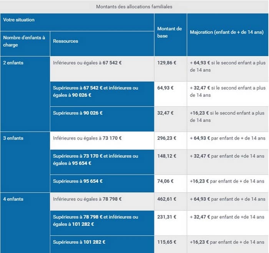
Task: Click '+16,23 € par enfant' beside 74,06 €
Action: coord(227,183)
